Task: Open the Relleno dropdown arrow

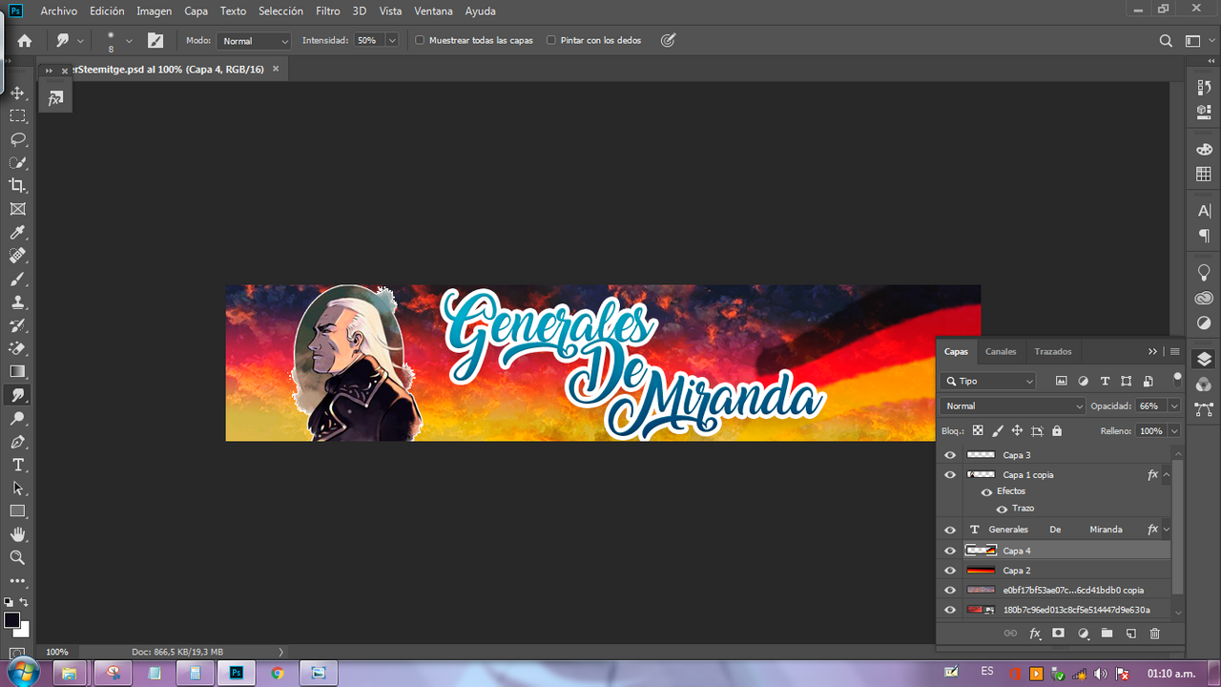Action: [1174, 431]
